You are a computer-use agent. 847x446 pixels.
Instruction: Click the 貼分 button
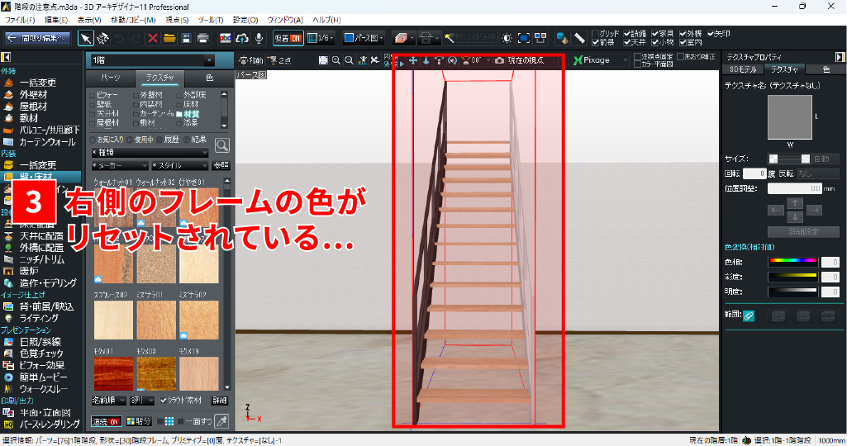click(138, 421)
